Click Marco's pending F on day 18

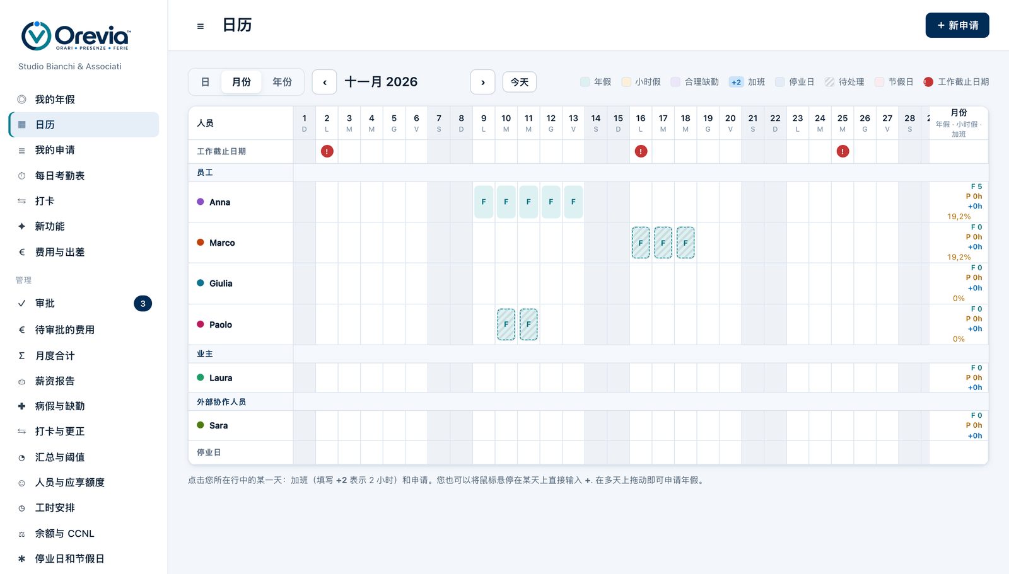point(685,243)
